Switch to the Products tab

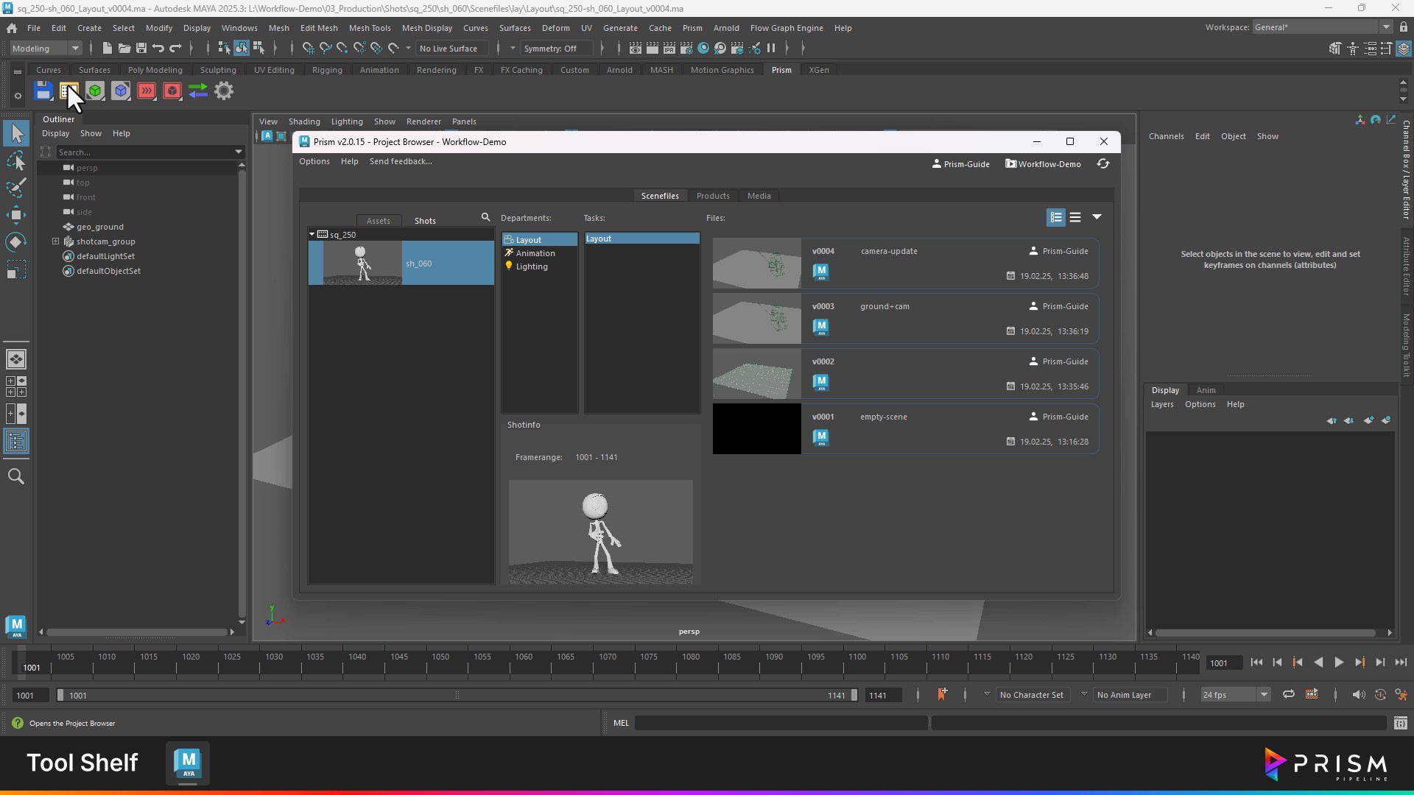712,196
